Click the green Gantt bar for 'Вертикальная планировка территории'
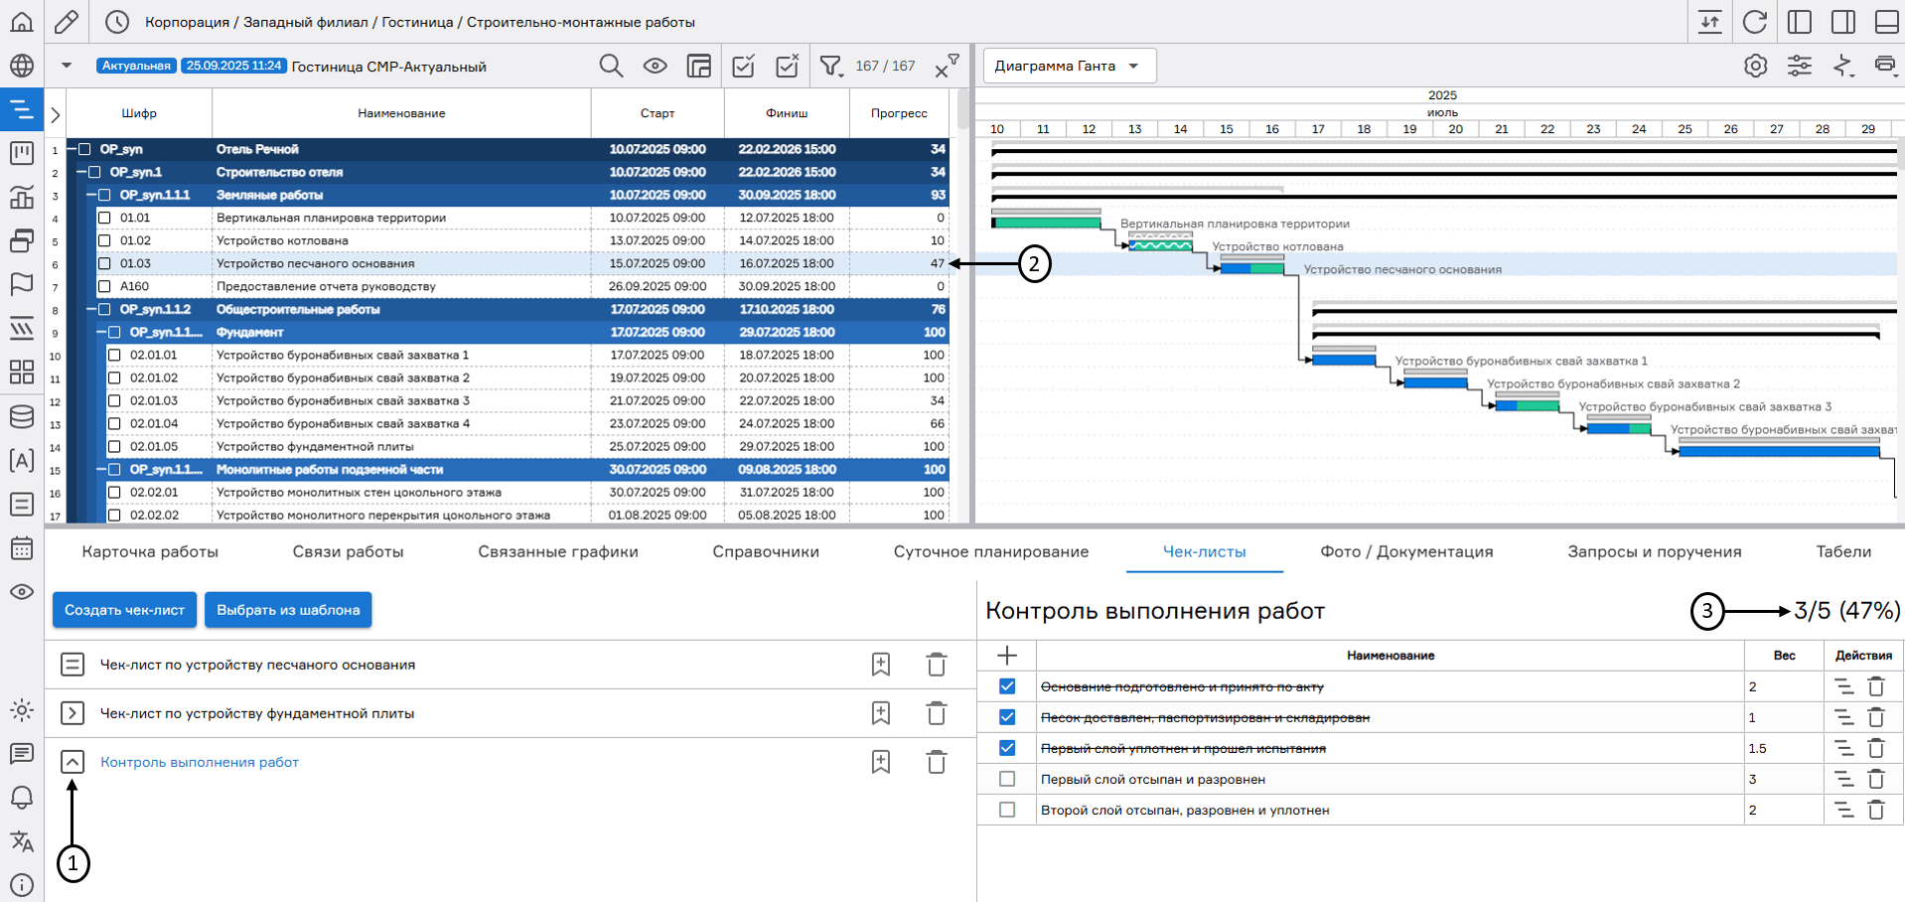This screenshot has width=1905, height=902. [x=1046, y=224]
